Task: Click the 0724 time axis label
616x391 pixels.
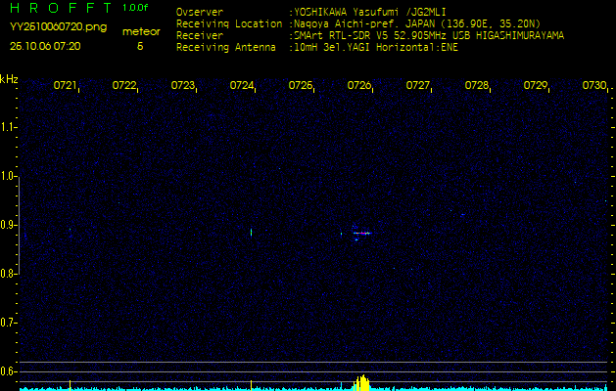Action: click(x=241, y=85)
